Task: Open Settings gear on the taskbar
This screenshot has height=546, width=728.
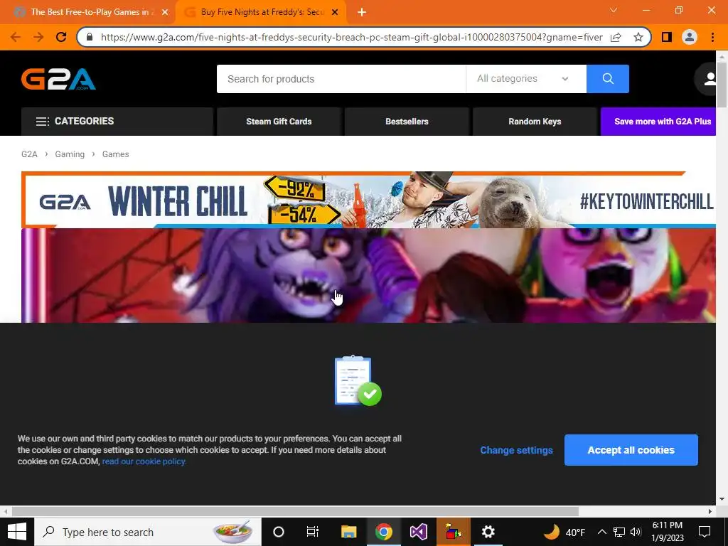Action: [488, 532]
